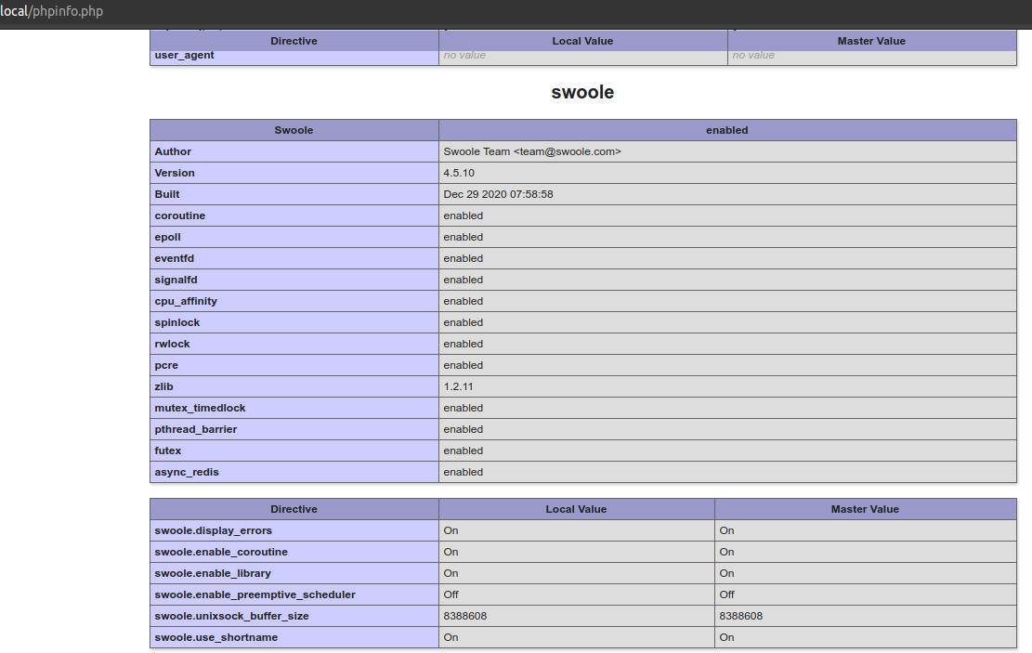Select the Swoole Team email value

coord(532,151)
